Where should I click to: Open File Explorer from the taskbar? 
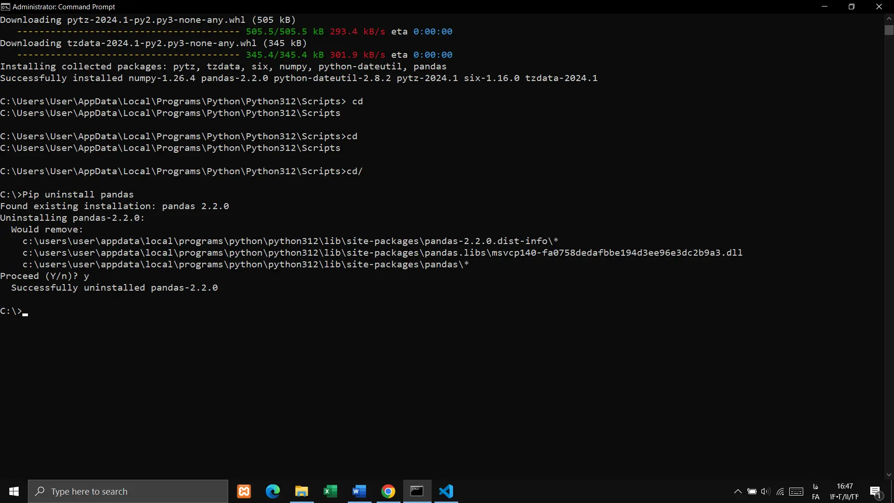point(302,491)
